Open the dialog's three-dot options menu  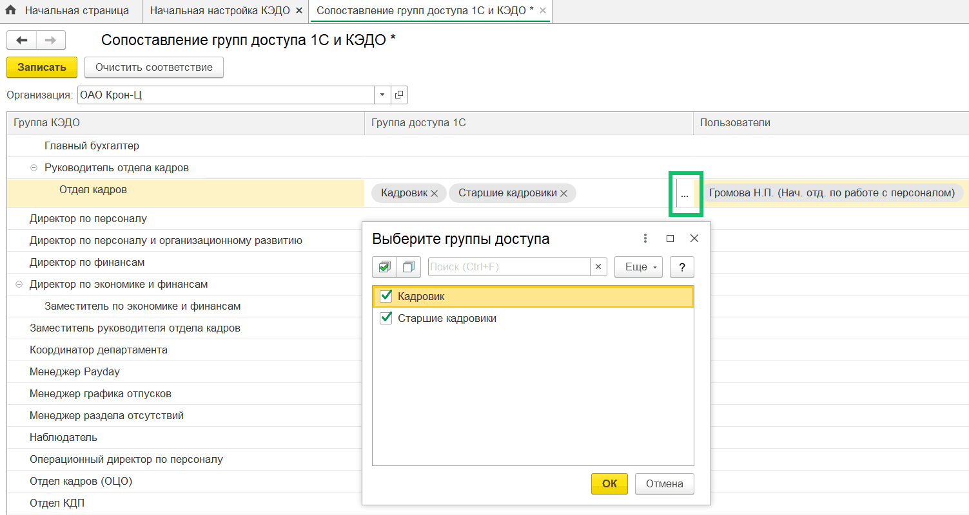coord(645,238)
